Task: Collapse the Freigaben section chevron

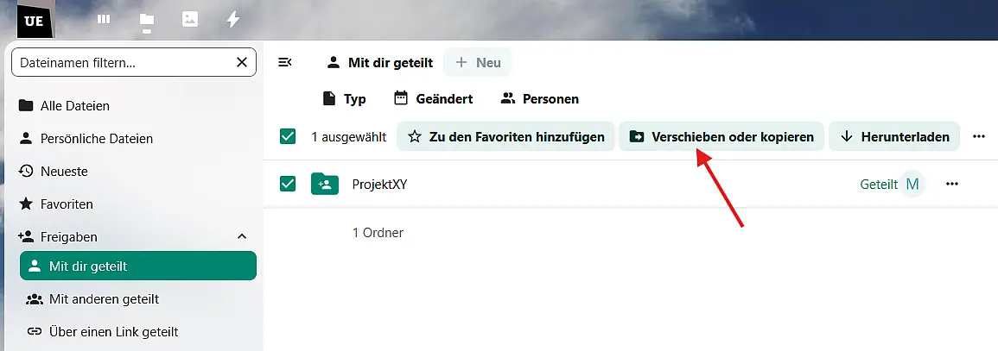Action: (x=242, y=236)
